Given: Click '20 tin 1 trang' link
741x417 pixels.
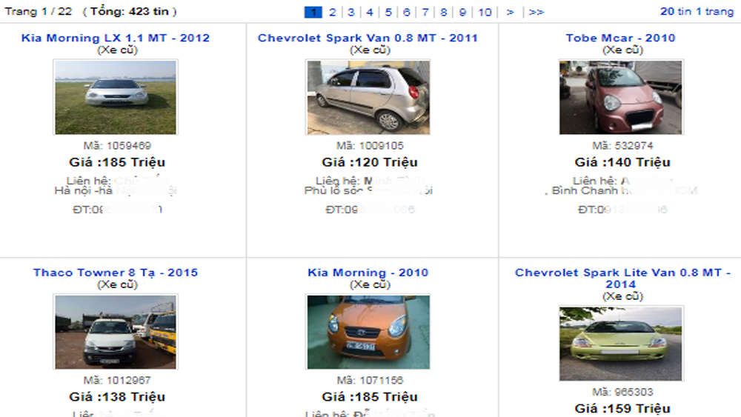Looking at the screenshot, I should point(697,11).
